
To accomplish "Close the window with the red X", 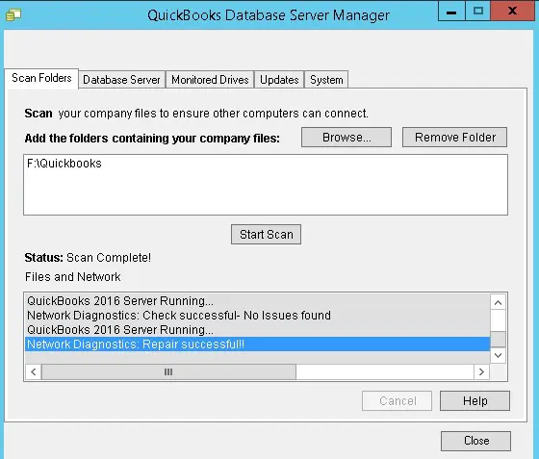I will pyautogui.click(x=512, y=11).
